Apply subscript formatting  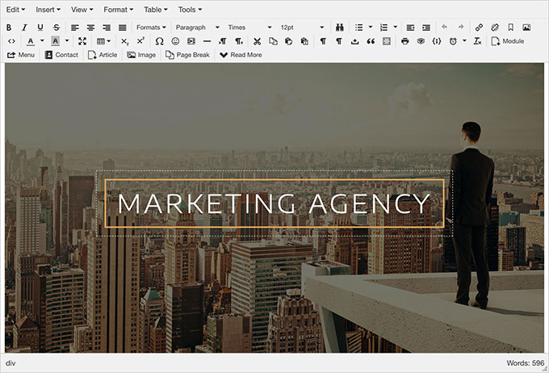tap(125, 41)
